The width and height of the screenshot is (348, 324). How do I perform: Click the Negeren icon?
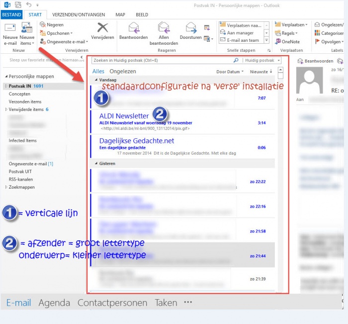pyautogui.click(x=43, y=25)
